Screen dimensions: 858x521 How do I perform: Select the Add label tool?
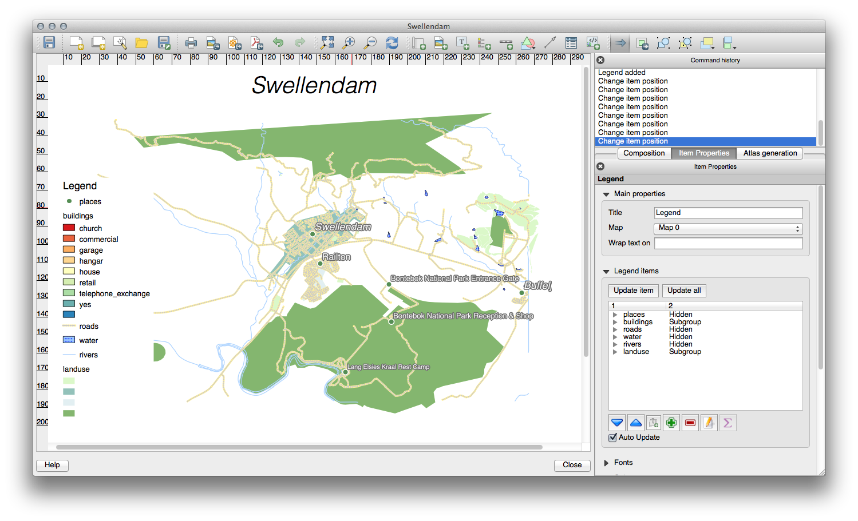pyautogui.click(x=462, y=42)
